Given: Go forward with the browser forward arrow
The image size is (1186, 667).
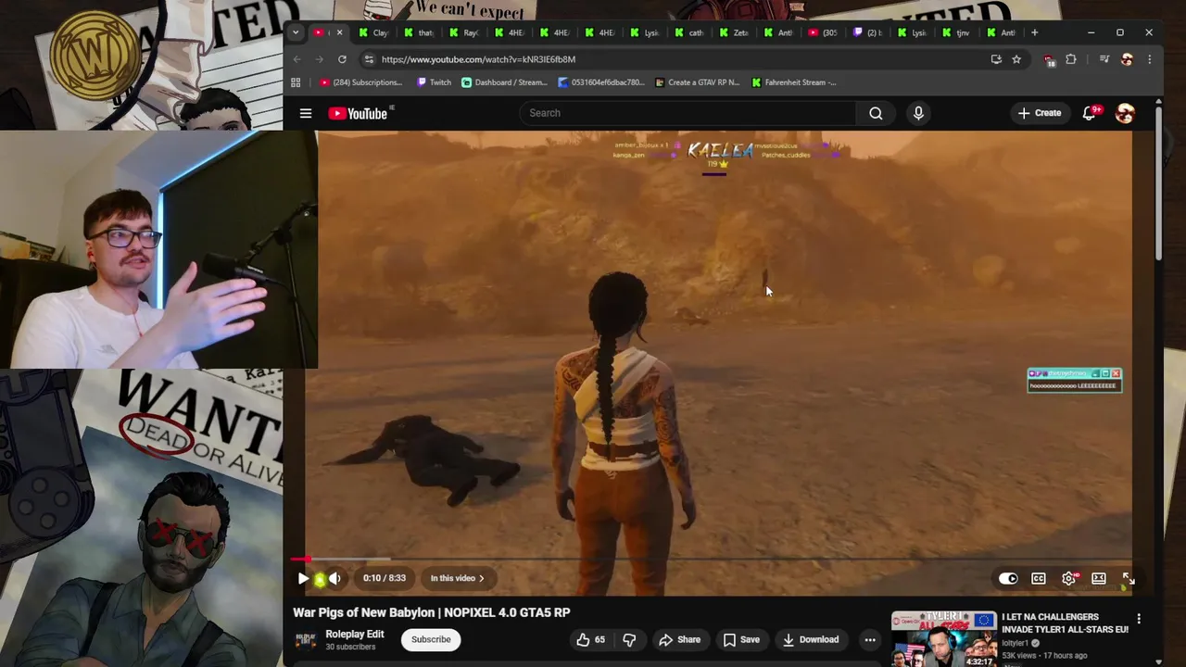Looking at the screenshot, I should tap(320, 59).
